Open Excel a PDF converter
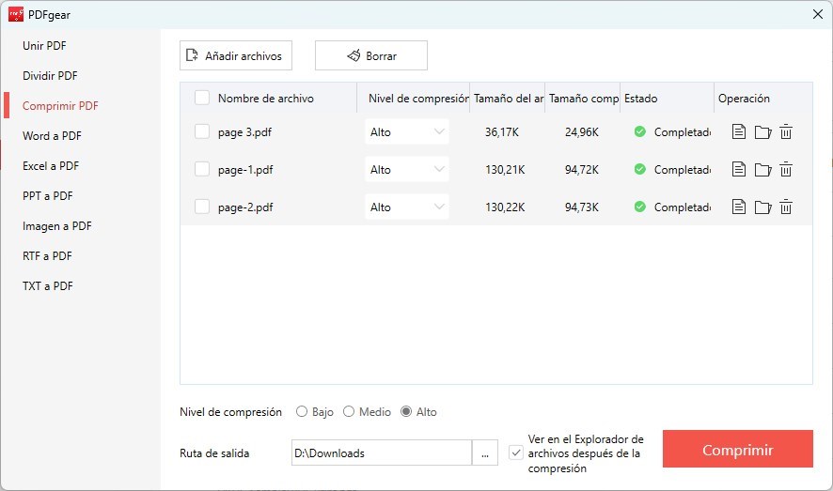This screenshot has height=491, width=833. (x=51, y=166)
